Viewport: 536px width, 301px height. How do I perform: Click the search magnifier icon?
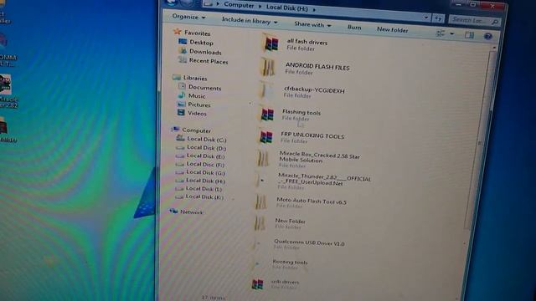click(495, 22)
